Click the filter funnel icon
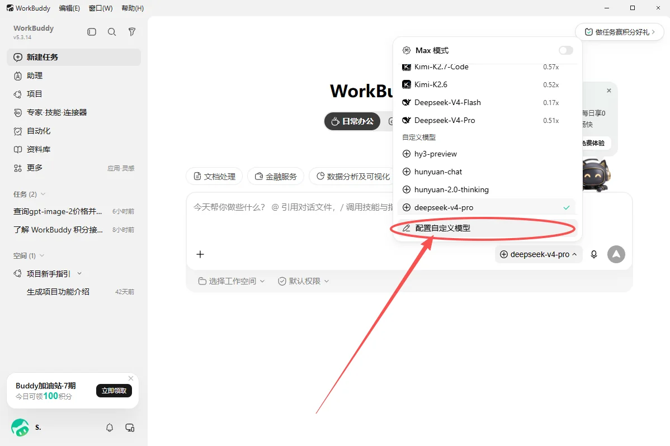This screenshot has height=446, width=670. pos(132,32)
